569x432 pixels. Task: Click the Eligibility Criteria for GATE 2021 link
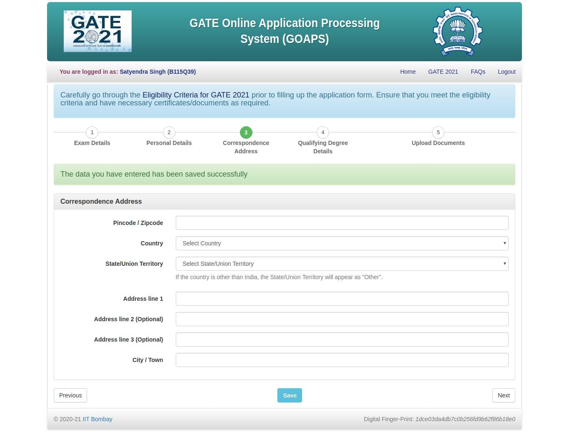click(x=196, y=95)
